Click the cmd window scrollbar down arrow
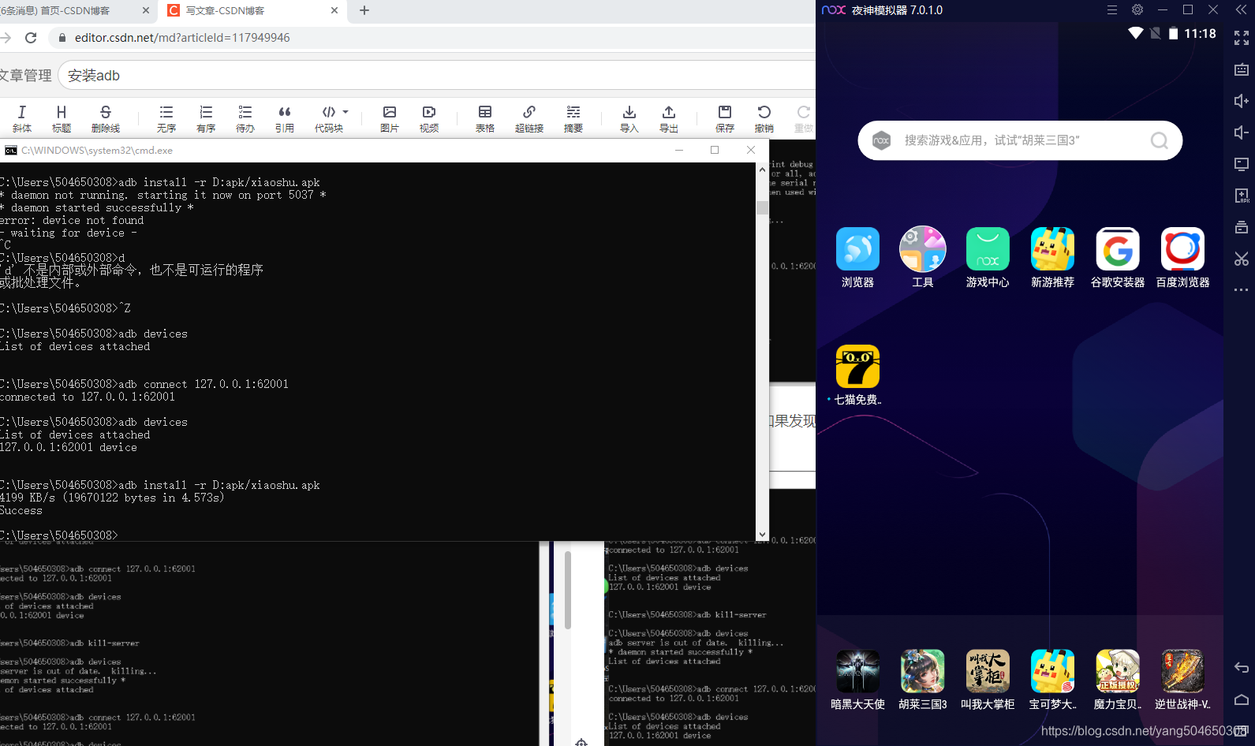1255x746 pixels. (x=762, y=535)
